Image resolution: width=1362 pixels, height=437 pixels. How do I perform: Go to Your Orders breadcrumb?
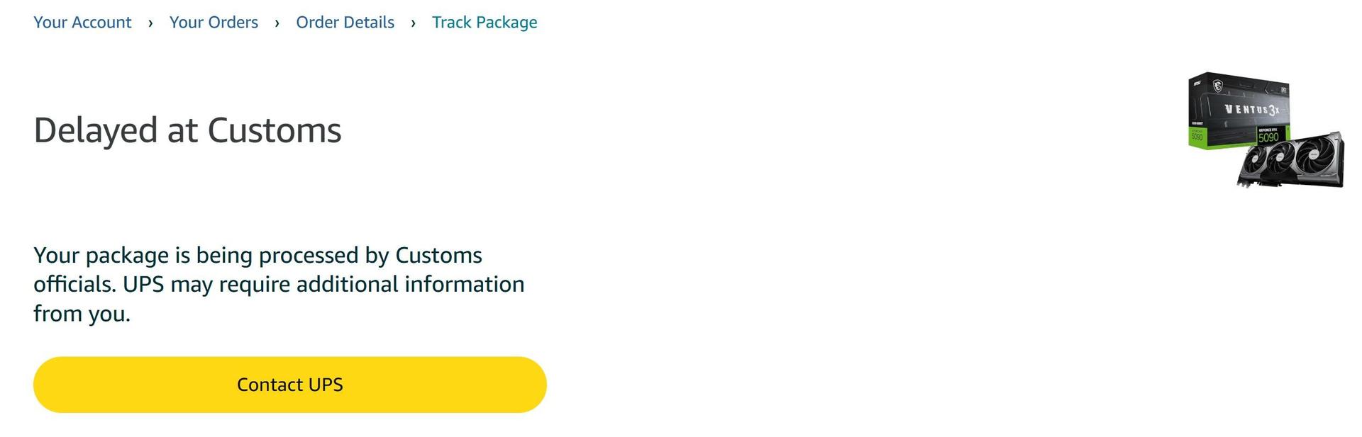(214, 23)
